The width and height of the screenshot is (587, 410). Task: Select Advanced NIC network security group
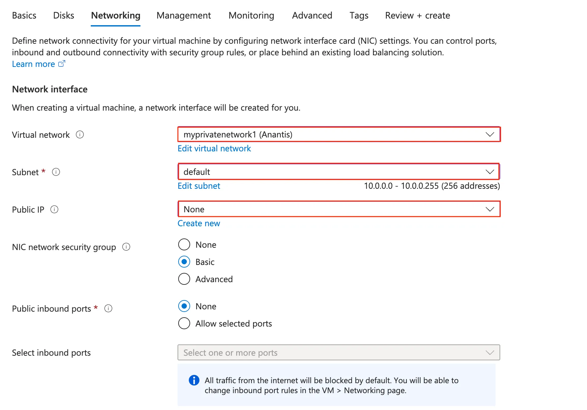[184, 279]
